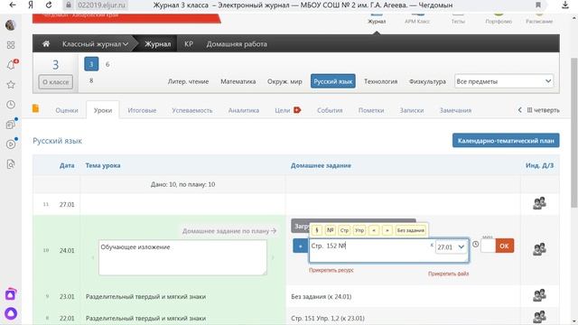Switch to the Уроки tab
Image resolution: width=578 pixels, height=325 pixels.
103,110
